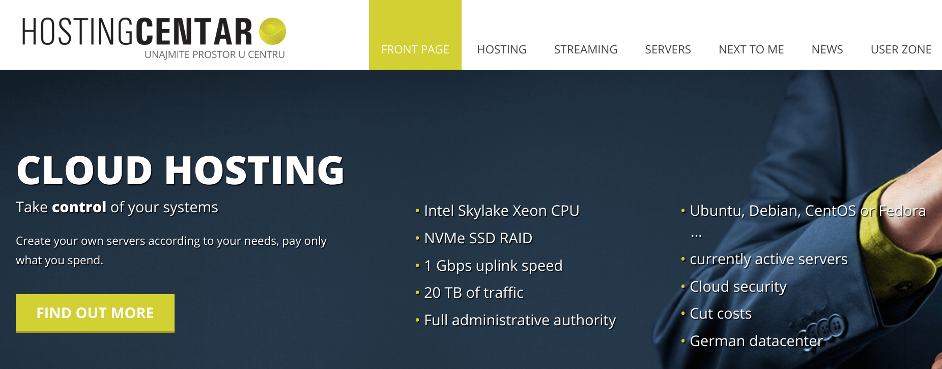
Task: Click 'Full administrative authority' bullet
Action: pyautogui.click(x=520, y=320)
